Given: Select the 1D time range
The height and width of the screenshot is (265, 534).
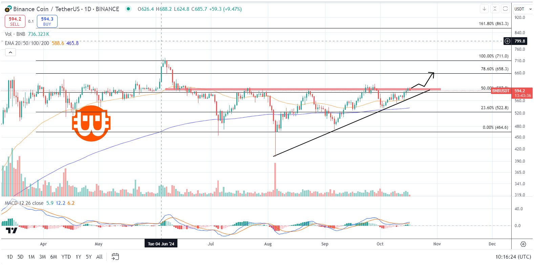Looking at the screenshot, I should coord(10,257).
